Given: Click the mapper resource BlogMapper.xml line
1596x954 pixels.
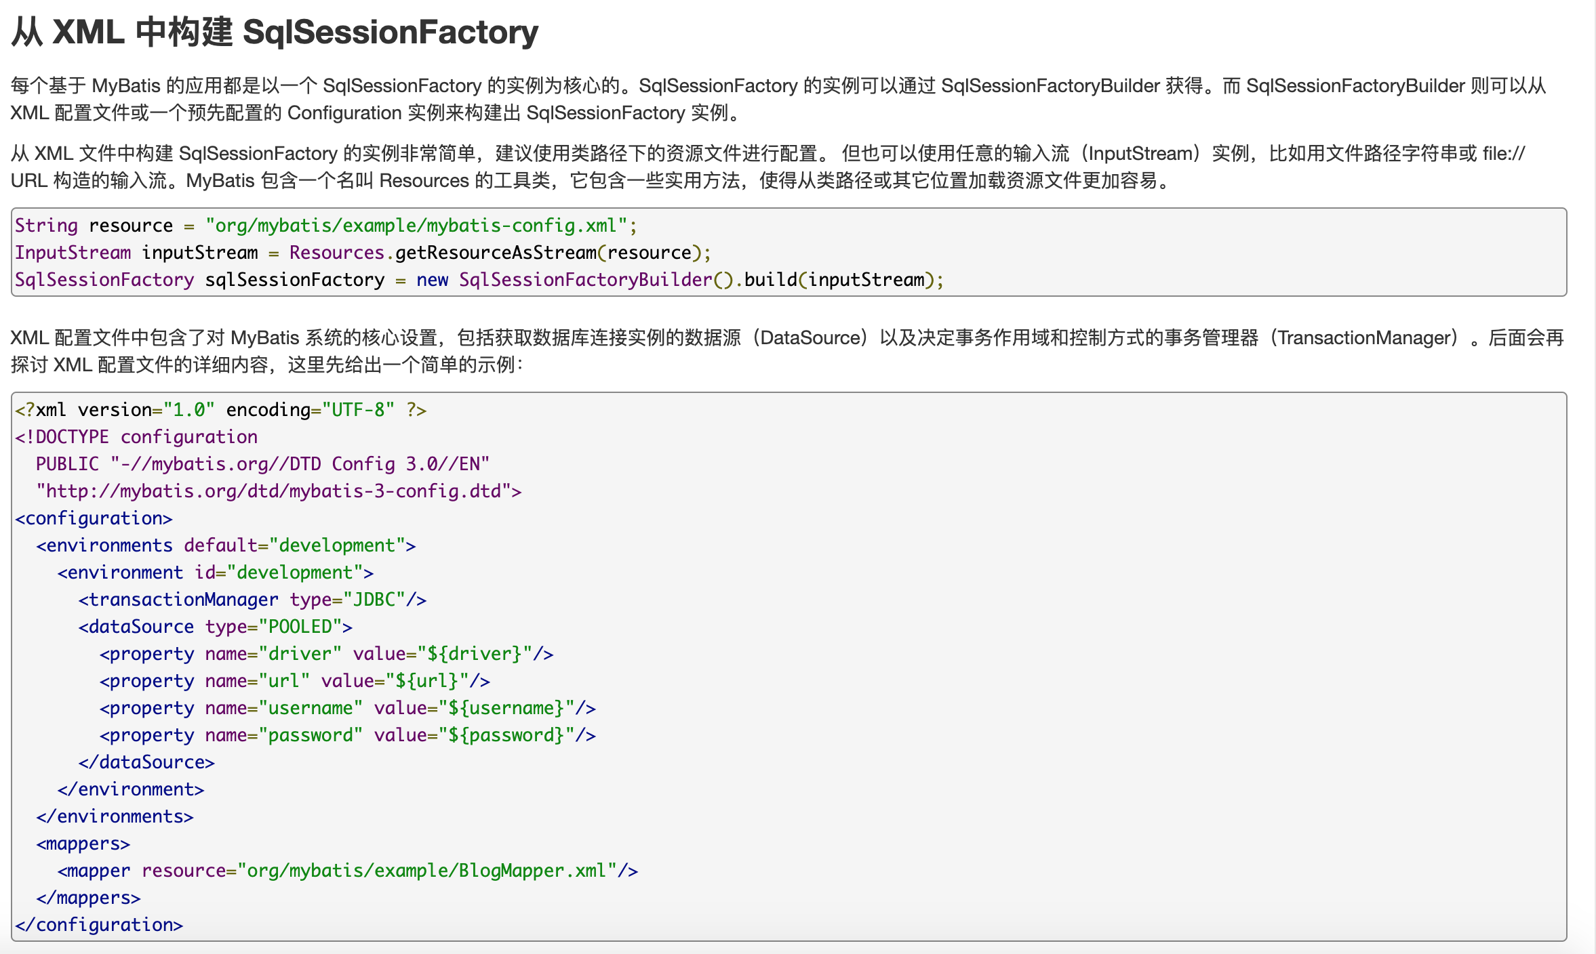Looking at the screenshot, I should (347, 871).
